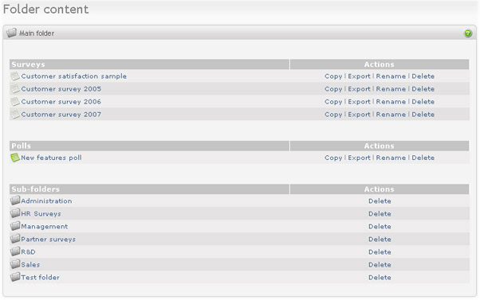The image size is (480, 300).
Task: Export the New features poll
Action: pyautogui.click(x=359, y=158)
